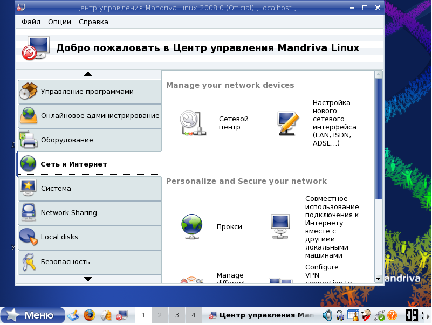This screenshot has height=325, width=432.
Task: Click the show desktop taskbar icon
Action: pos(73,315)
